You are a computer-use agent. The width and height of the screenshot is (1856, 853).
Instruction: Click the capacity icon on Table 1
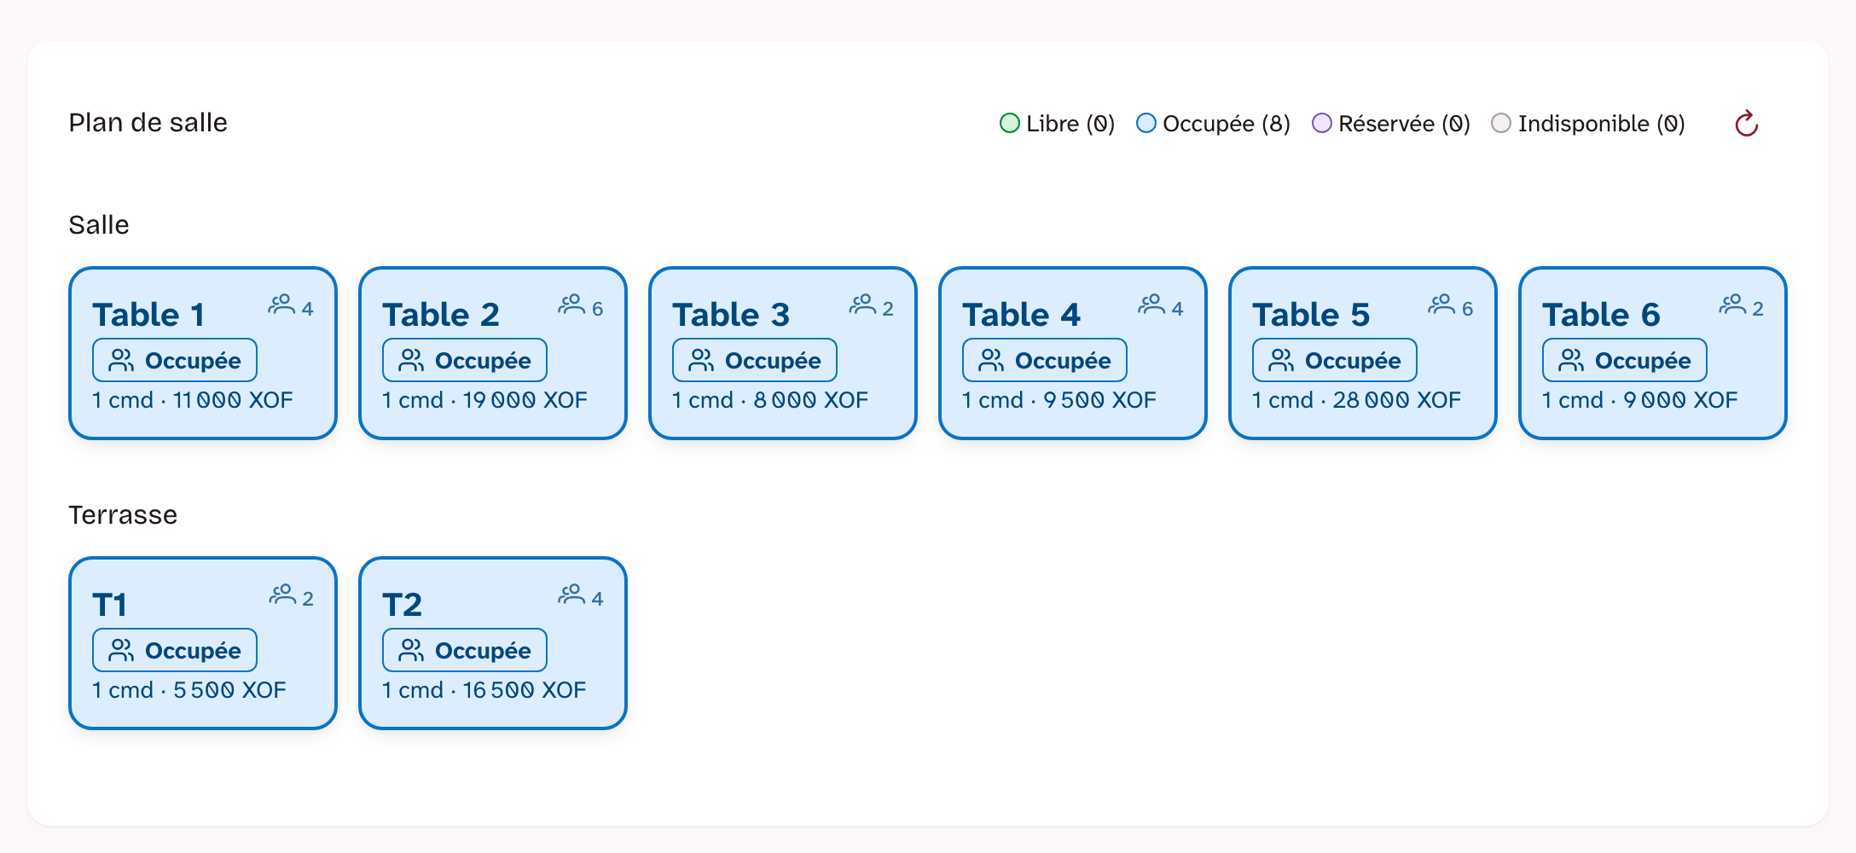tap(281, 305)
